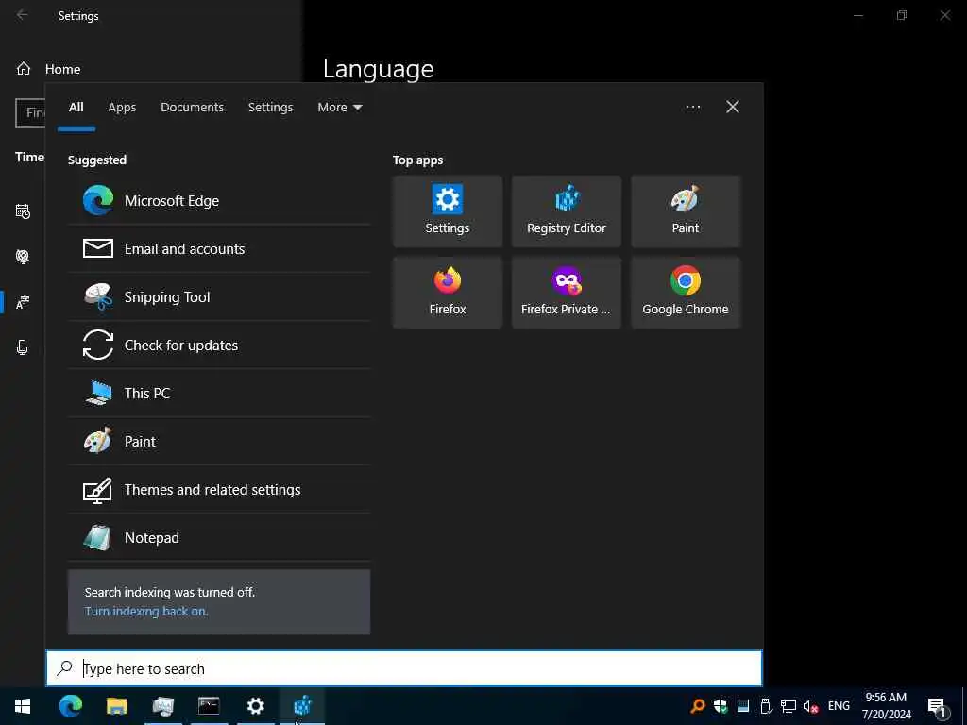Launch Snipping Tool from suggestions
The height and width of the screenshot is (725, 967).
click(x=219, y=296)
